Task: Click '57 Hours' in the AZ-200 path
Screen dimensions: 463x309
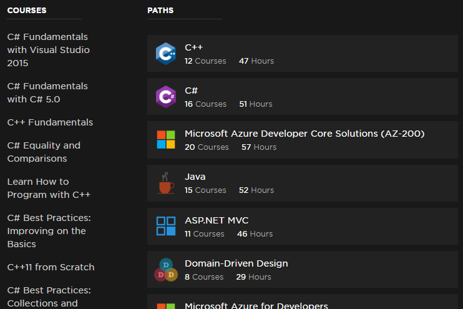Action: click(x=259, y=147)
